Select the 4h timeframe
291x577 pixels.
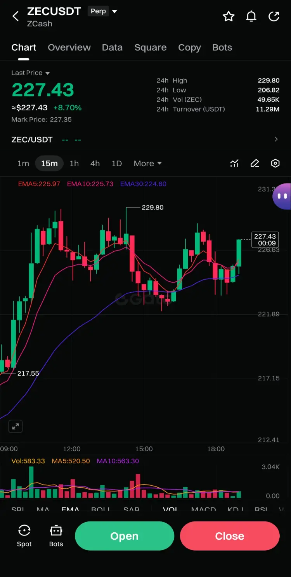pos(95,164)
